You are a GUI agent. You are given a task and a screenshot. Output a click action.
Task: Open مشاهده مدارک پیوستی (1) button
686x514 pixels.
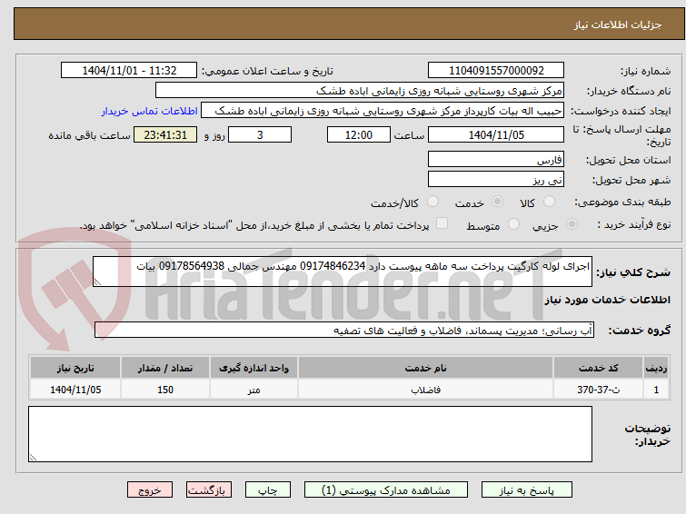[x=386, y=490]
